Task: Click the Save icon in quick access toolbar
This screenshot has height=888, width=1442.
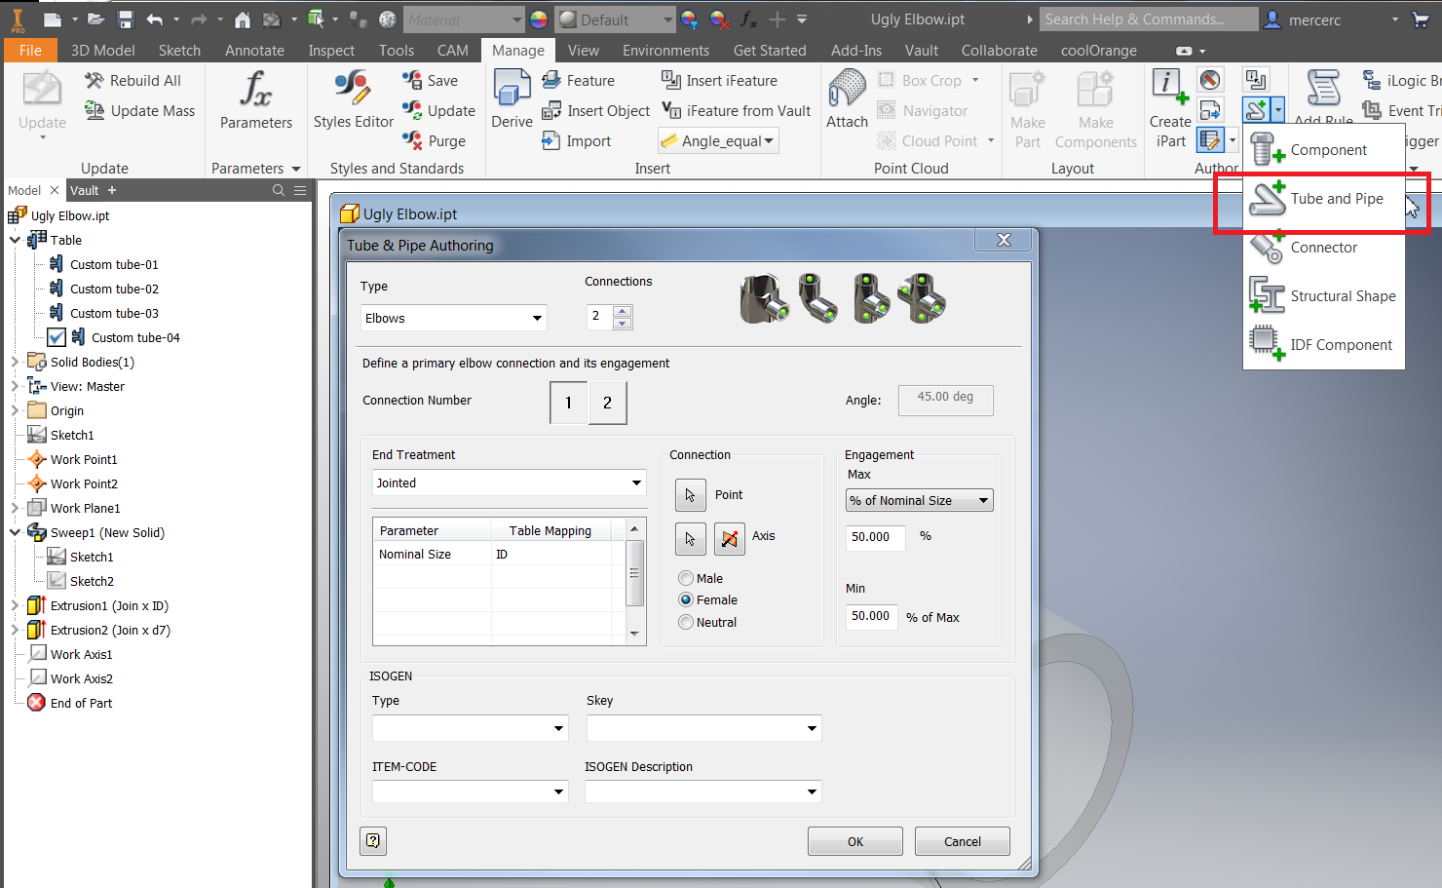Action: coord(125,19)
